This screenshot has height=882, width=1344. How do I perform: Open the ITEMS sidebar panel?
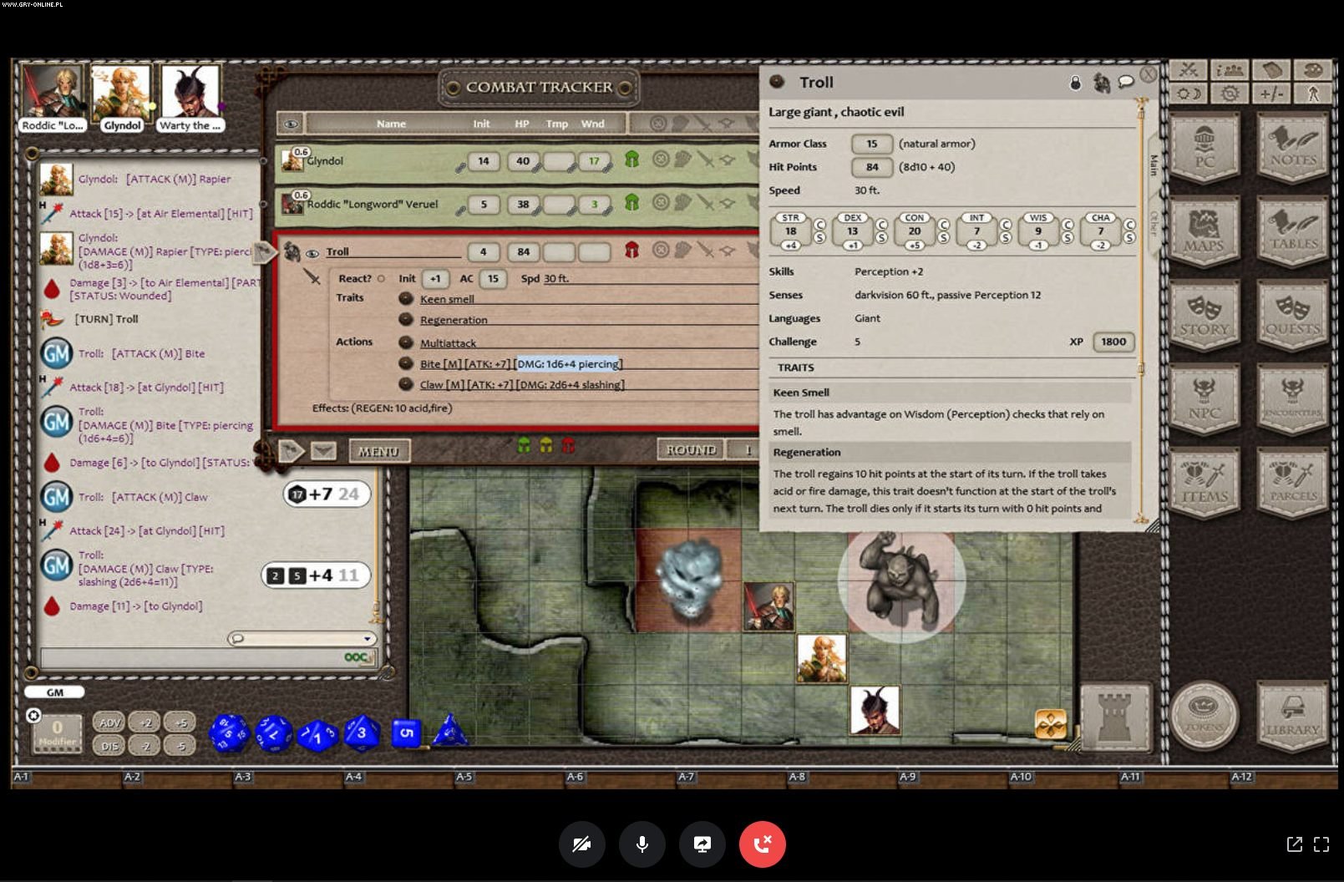point(1204,483)
